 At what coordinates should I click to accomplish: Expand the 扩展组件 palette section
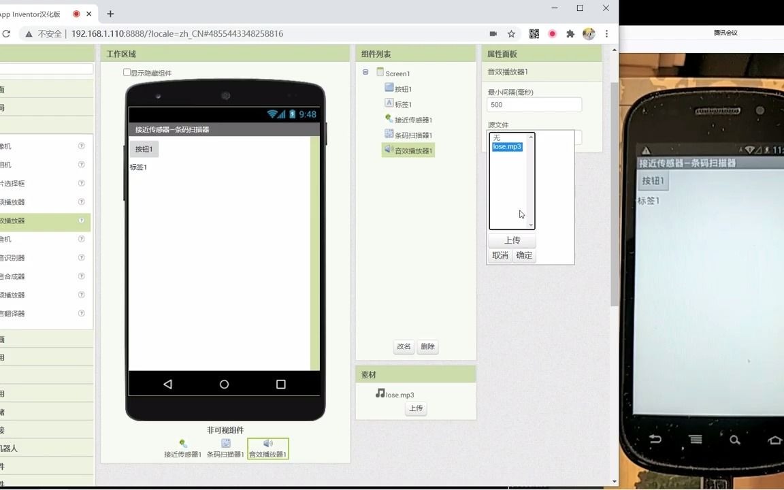pyautogui.click(x=41, y=466)
